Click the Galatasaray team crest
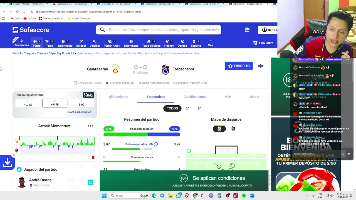The height and width of the screenshot is (200, 356). pyautogui.click(x=115, y=69)
